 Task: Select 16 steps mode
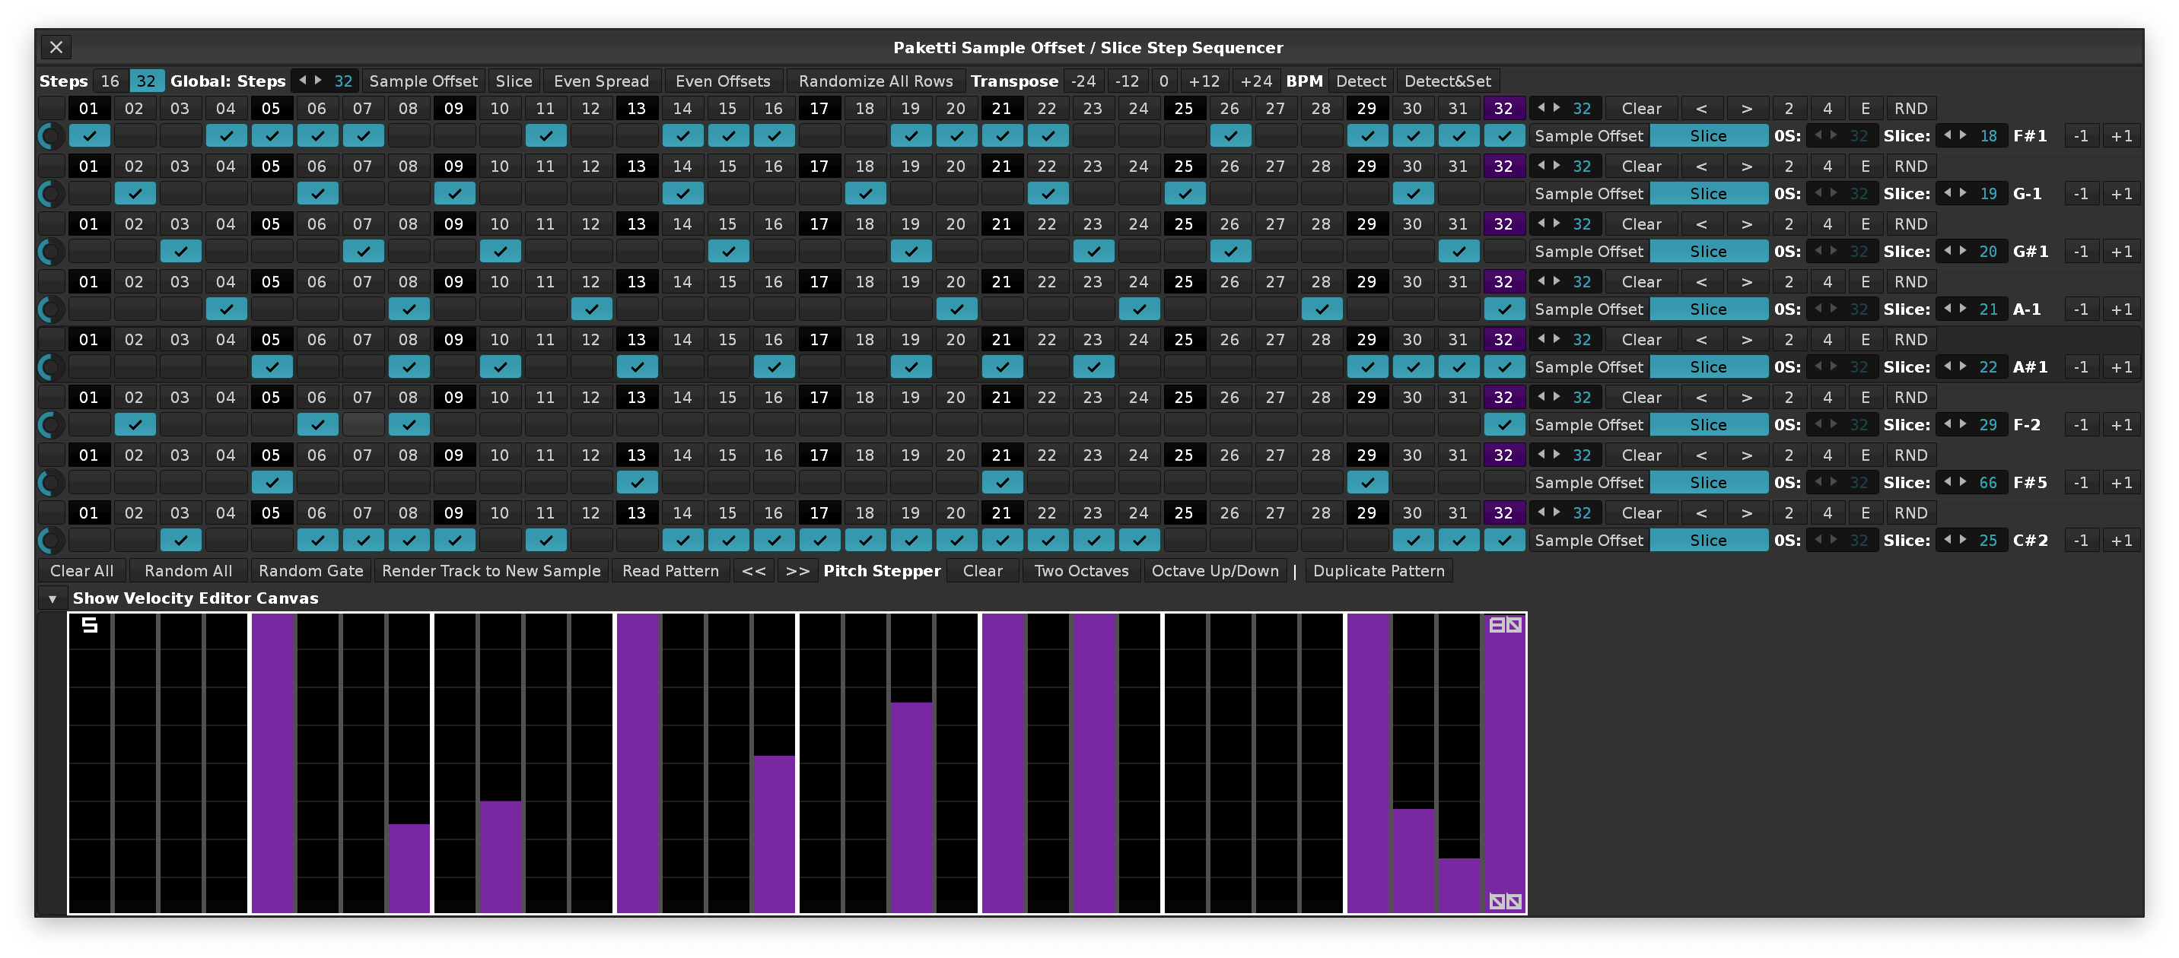click(x=110, y=81)
